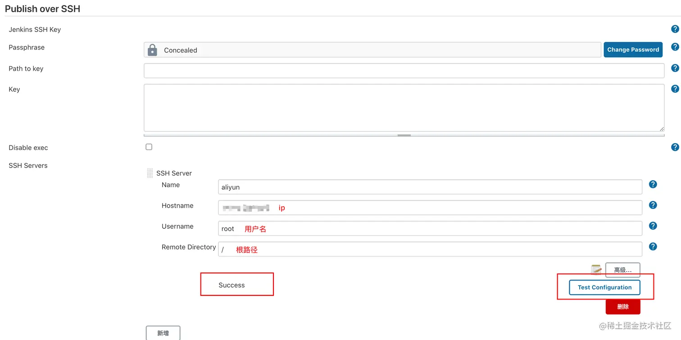The image size is (681, 340).
Task: Open help icon for Hostname field
Action: click(x=653, y=205)
